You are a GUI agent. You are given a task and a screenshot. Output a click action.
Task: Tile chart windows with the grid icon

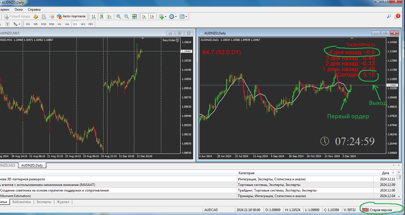pos(134,16)
